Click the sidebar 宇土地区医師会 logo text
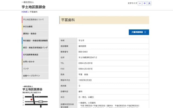This screenshot has width=173, height=108. pyautogui.click(x=32, y=89)
